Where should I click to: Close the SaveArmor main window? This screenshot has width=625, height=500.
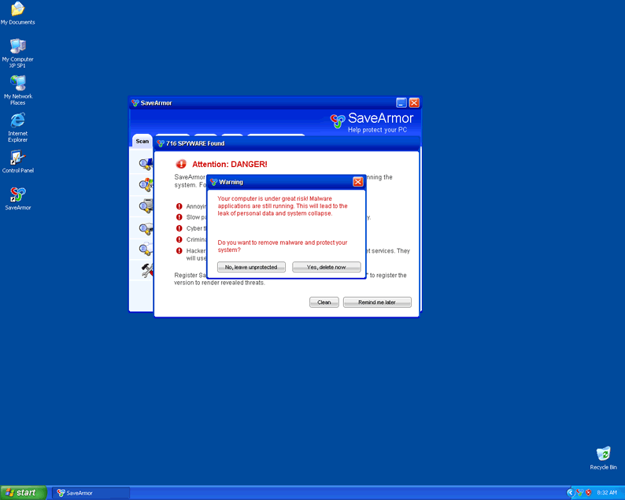pos(414,102)
